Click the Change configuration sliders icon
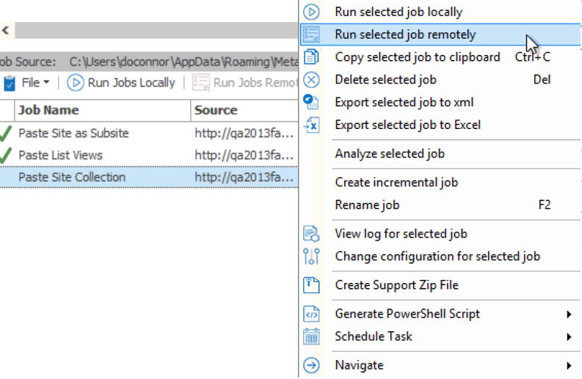 [x=311, y=257]
